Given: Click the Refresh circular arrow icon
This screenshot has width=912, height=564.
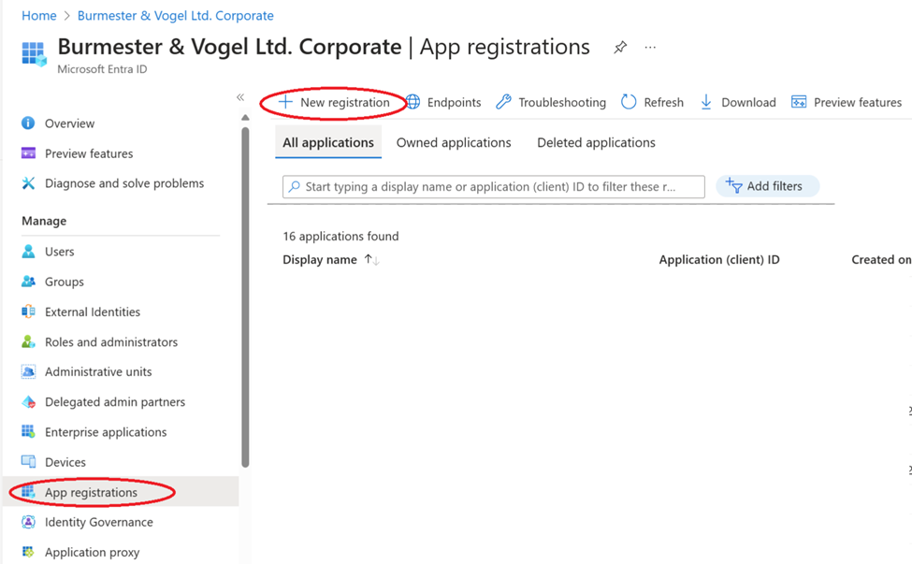Looking at the screenshot, I should pyautogui.click(x=629, y=102).
